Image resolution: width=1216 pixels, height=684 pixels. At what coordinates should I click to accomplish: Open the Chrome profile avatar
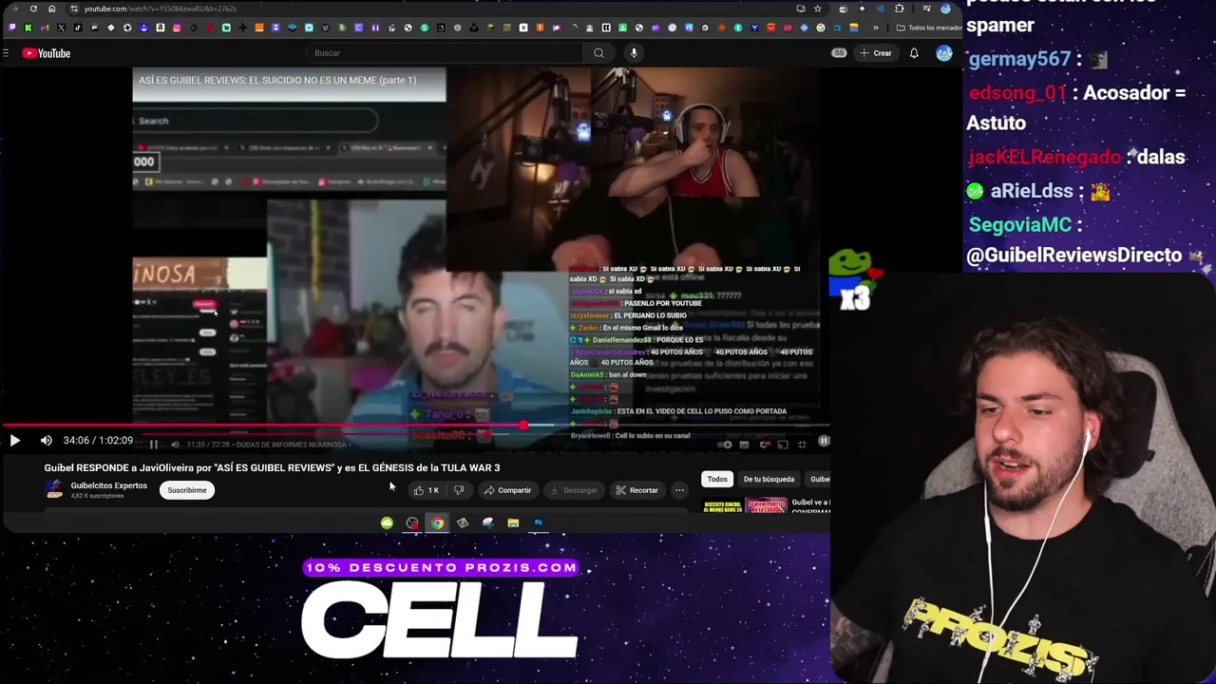coord(945,9)
